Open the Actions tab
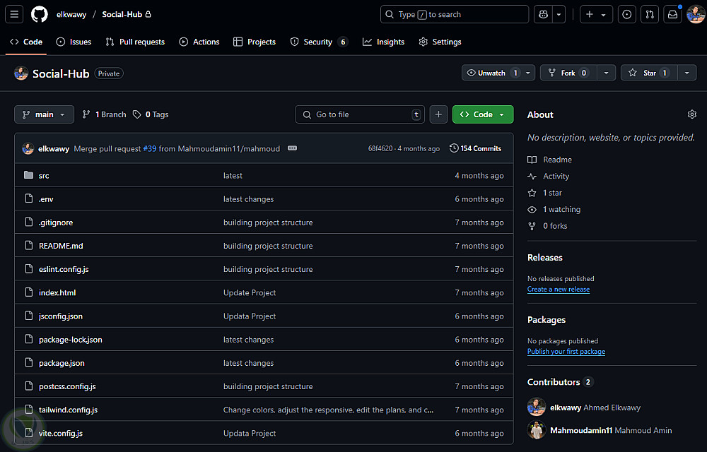Image resolution: width=707 pixels, height=452 pixels. 199,42
